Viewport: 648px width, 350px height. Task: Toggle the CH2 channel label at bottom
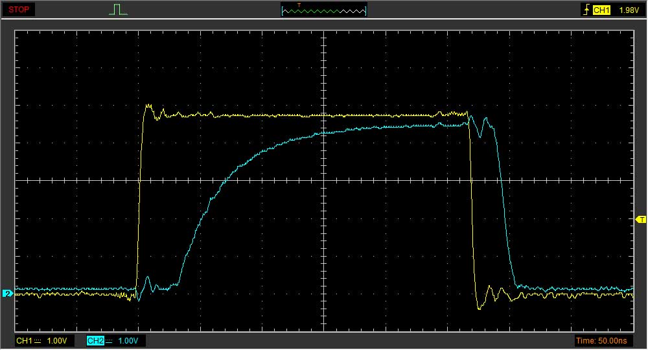click(95, 340)
